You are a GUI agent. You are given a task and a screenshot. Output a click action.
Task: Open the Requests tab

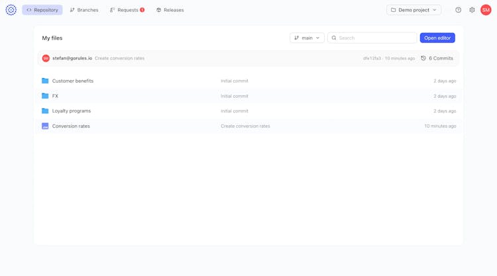pyautogui.click(x=127, y=10)
